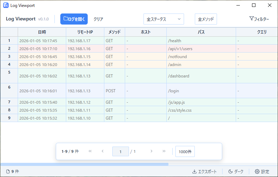Screen dimensions: 278x177
Task: Go to the next page arrow
Action: [151, 151]
